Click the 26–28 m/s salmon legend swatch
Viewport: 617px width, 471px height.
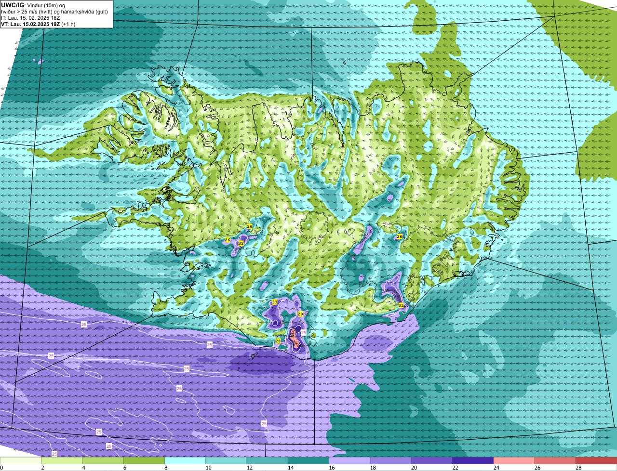pos(555,460)
